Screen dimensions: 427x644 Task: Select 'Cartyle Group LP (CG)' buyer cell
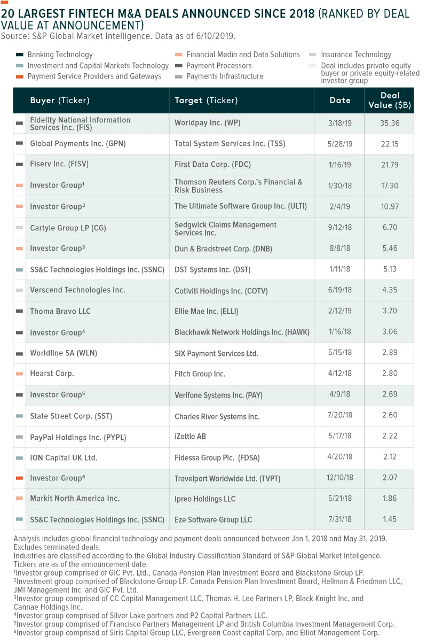[68, 228]
